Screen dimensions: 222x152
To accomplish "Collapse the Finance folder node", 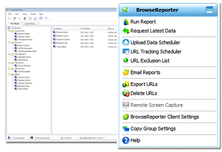I will (9, 42).
